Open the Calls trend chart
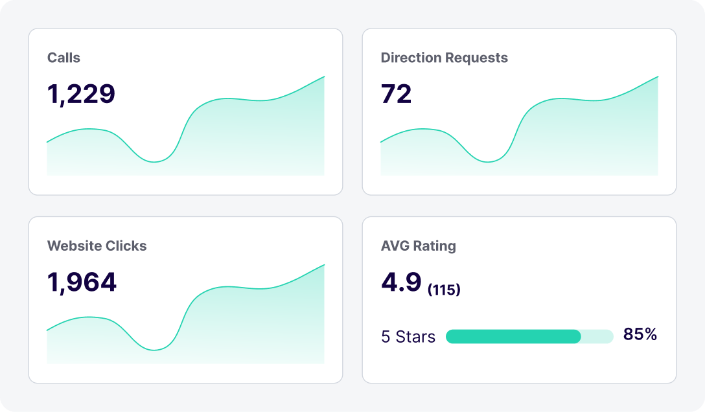 pyautogui.click(x=186, y=126)
